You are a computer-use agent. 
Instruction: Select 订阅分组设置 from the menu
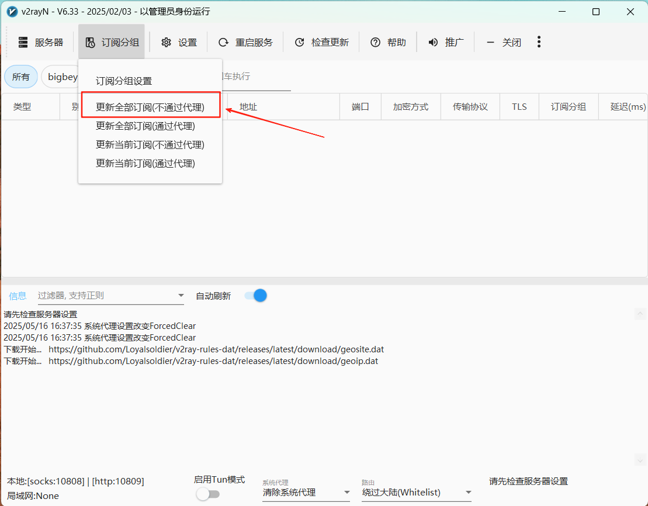125,81
